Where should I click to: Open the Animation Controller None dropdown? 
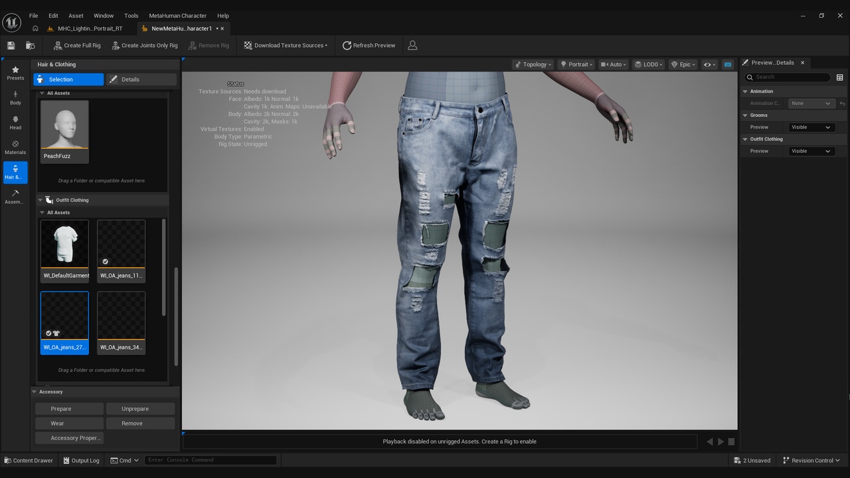click(x=810, y=103)
